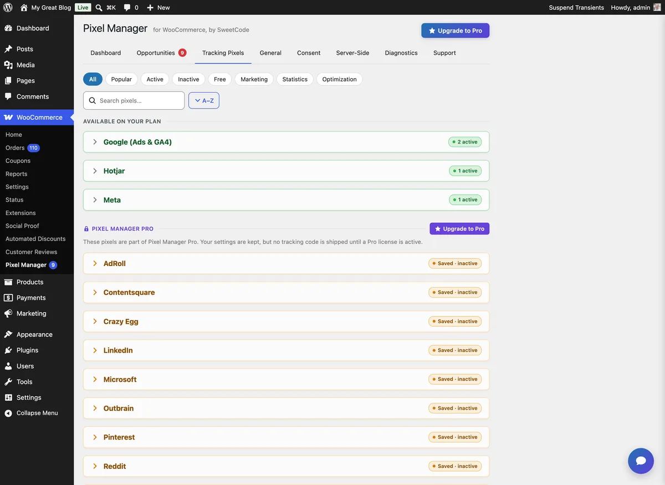Image resolution: width=665 pixels, height=485 pixels.
Task: Open Automated Discounts submenu
Action: pos(37,239)
